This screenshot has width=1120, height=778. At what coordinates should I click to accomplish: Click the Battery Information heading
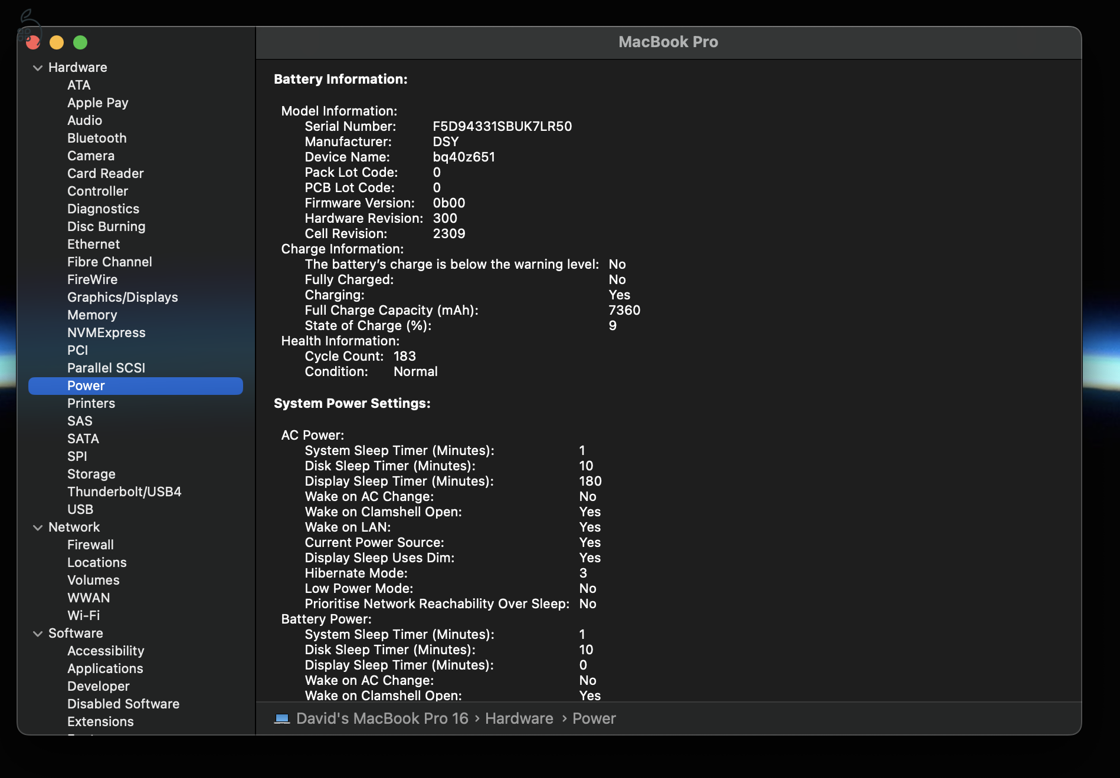[340, 79]
